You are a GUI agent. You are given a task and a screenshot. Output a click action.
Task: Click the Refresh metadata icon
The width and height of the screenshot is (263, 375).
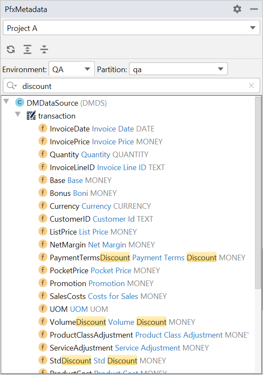coord(11,49)
